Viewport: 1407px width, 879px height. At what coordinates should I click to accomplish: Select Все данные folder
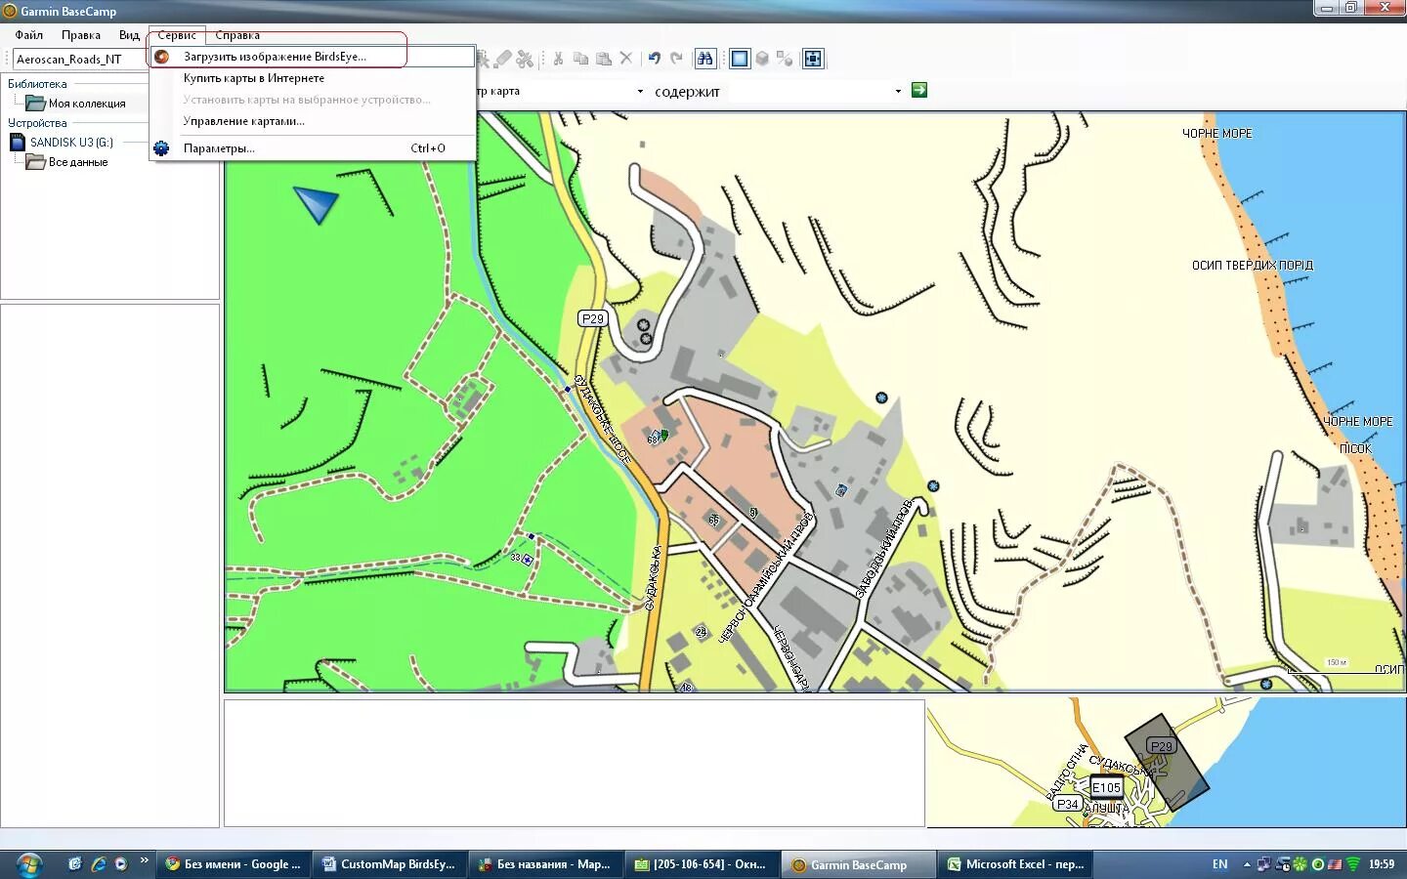click(x=78, y=162)
